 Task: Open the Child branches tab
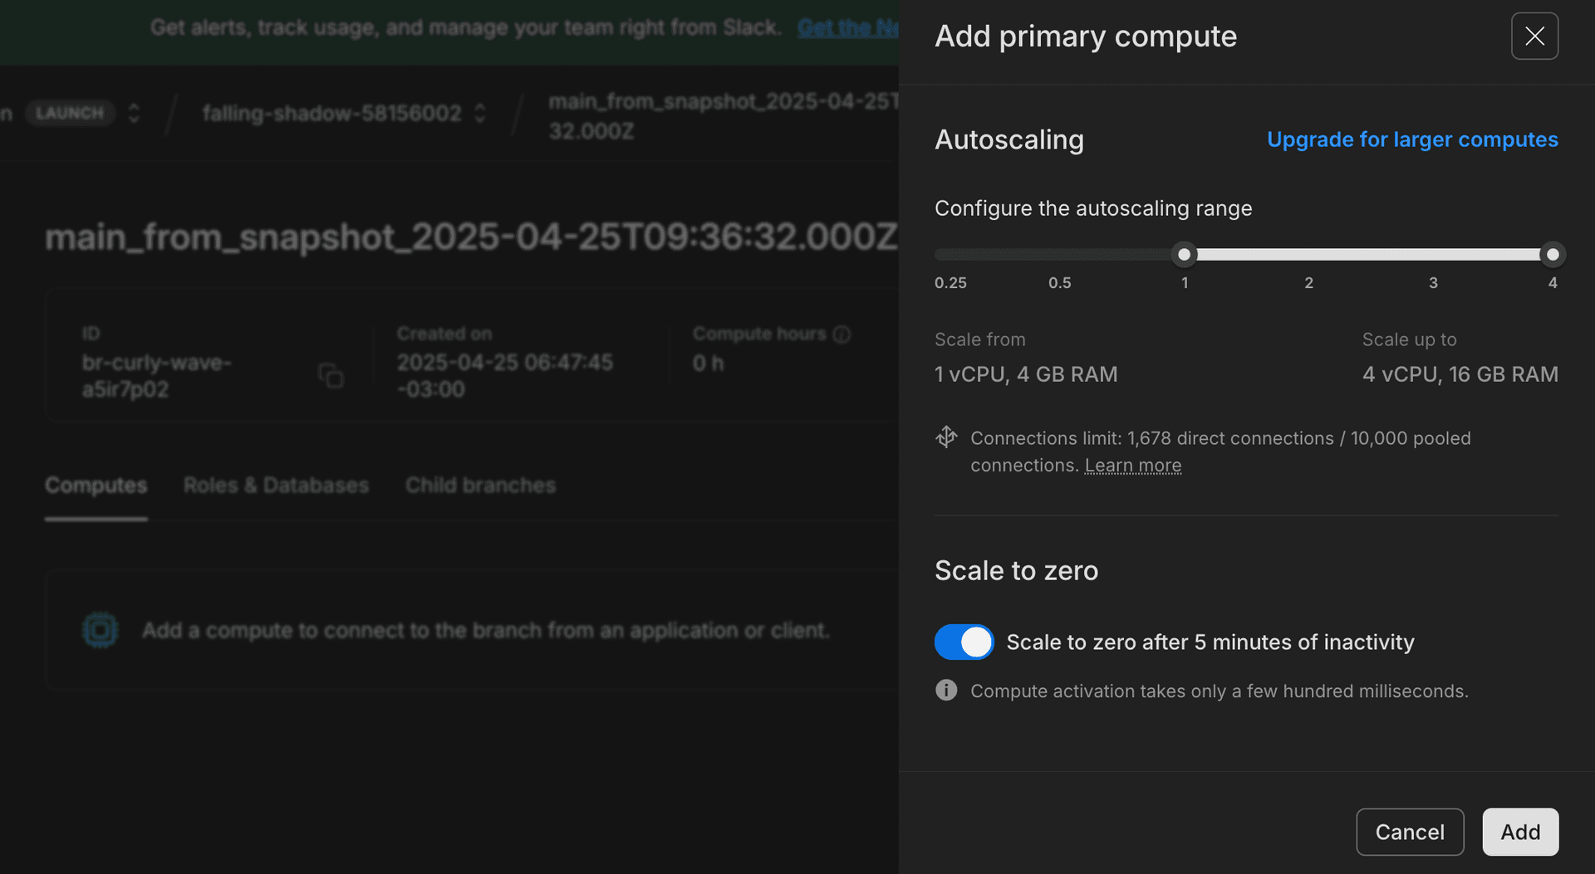click(480, 485)
